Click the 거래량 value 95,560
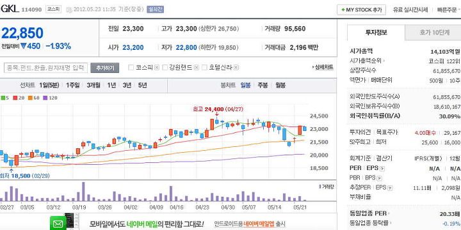Screen dimensions: 461x230 (x=295, y=29)
